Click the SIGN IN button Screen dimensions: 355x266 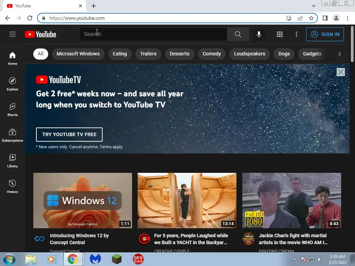(x=325, y=34)
